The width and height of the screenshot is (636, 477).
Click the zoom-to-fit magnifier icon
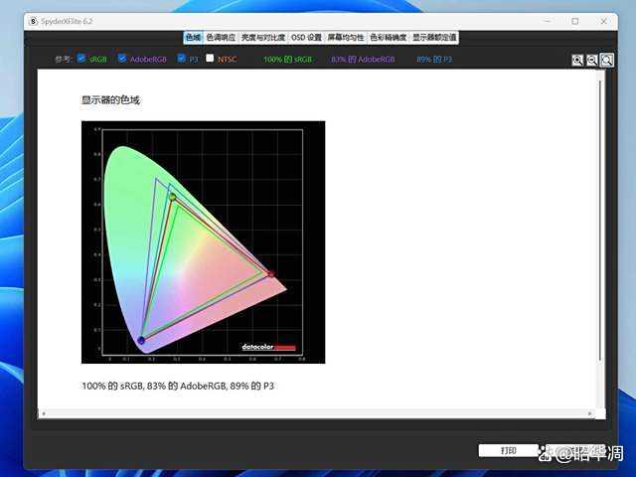click(607, 61)
